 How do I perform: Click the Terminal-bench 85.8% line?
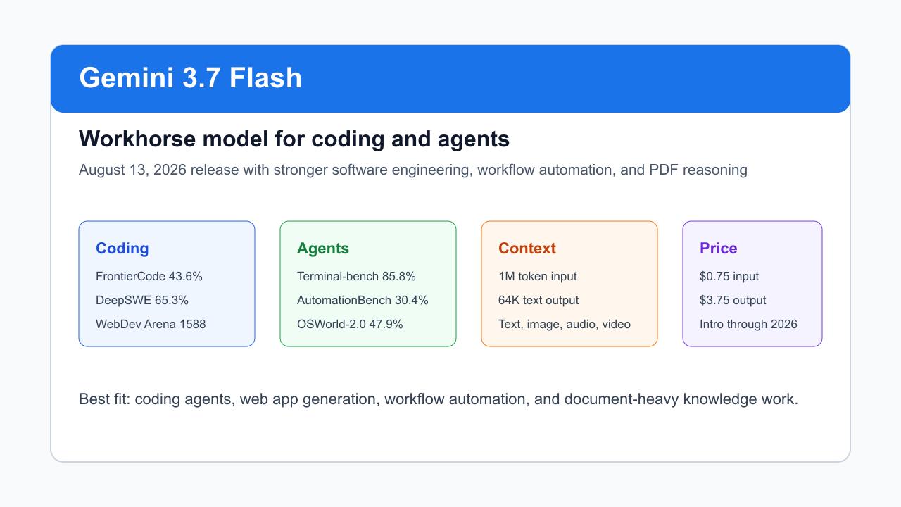tap(356, 276)
